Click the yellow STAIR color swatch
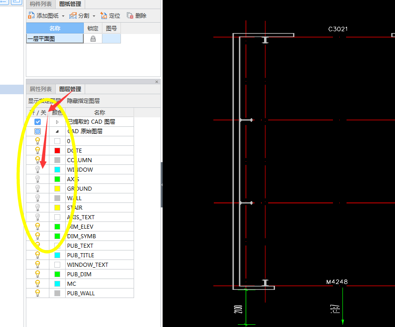 [57, 207]
